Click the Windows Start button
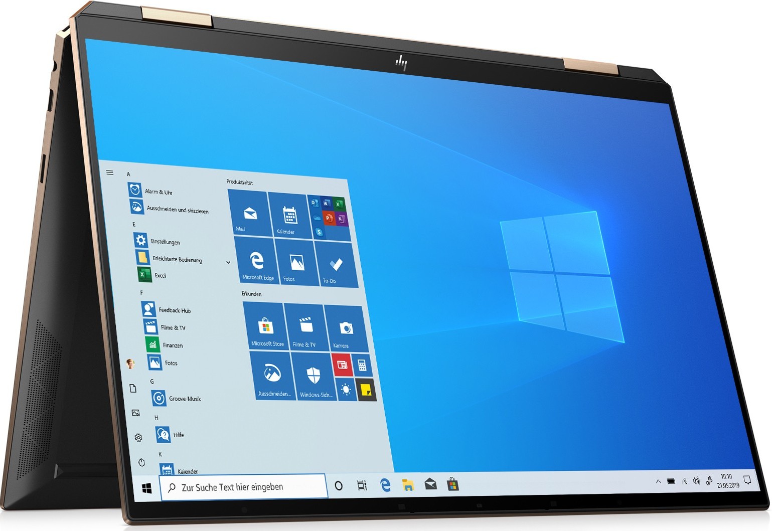This screenshot has width=772, height=531. 147,488
